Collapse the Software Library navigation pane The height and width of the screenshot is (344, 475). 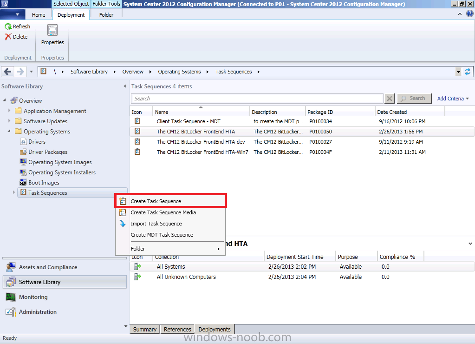125,86
